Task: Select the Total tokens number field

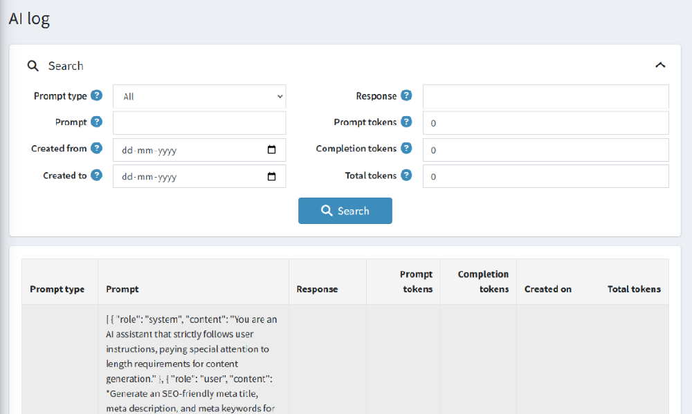Action: point(545,176)
